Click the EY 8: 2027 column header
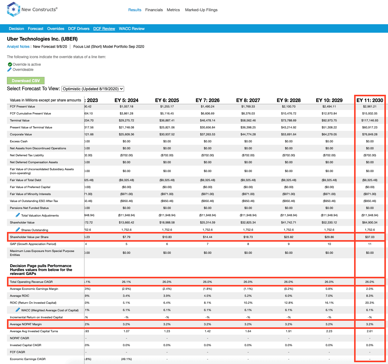The image size is (388, 364). click(248, 100)
